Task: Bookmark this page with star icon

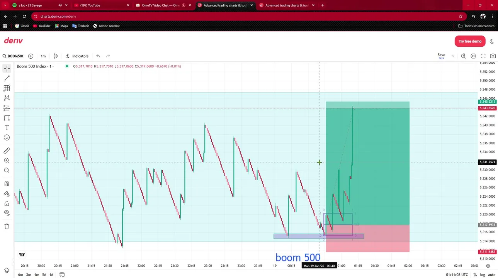Action: pos(461,16)
